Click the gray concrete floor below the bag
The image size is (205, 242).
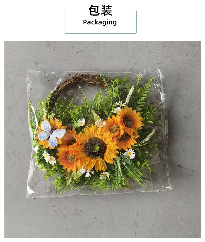pyautogui.click(x=103, y=218)
